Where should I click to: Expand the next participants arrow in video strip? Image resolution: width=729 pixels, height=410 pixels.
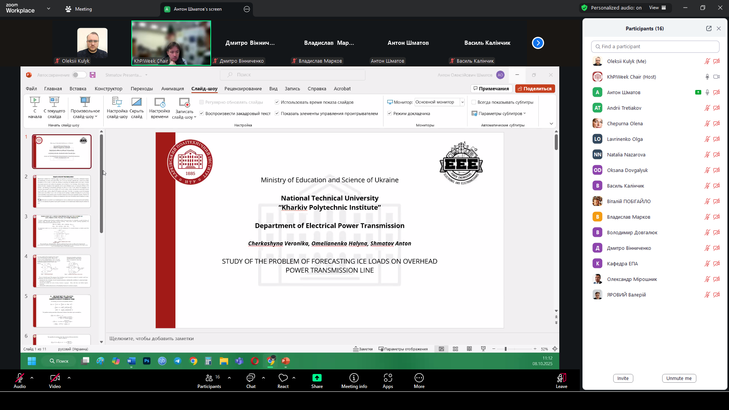click(538, 43)
